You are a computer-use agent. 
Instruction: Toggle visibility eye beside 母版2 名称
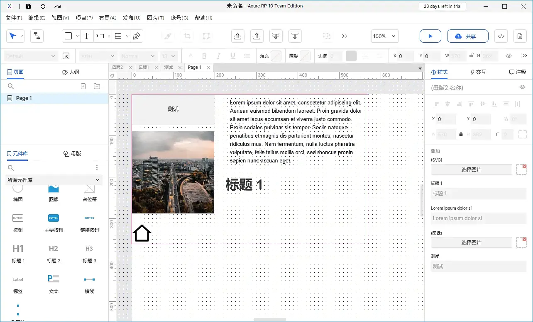pyautogui.click(x=522, y=87)
